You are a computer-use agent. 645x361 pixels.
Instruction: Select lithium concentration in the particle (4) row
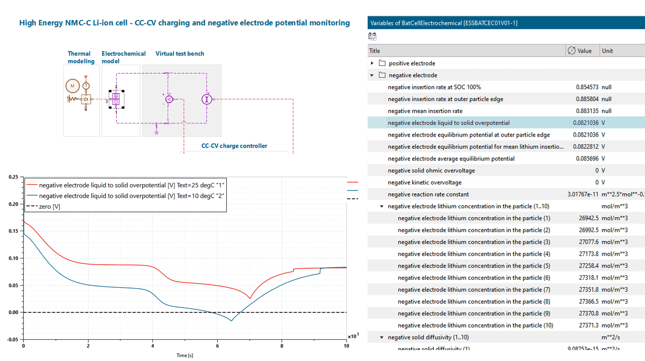tap(506, 254)
